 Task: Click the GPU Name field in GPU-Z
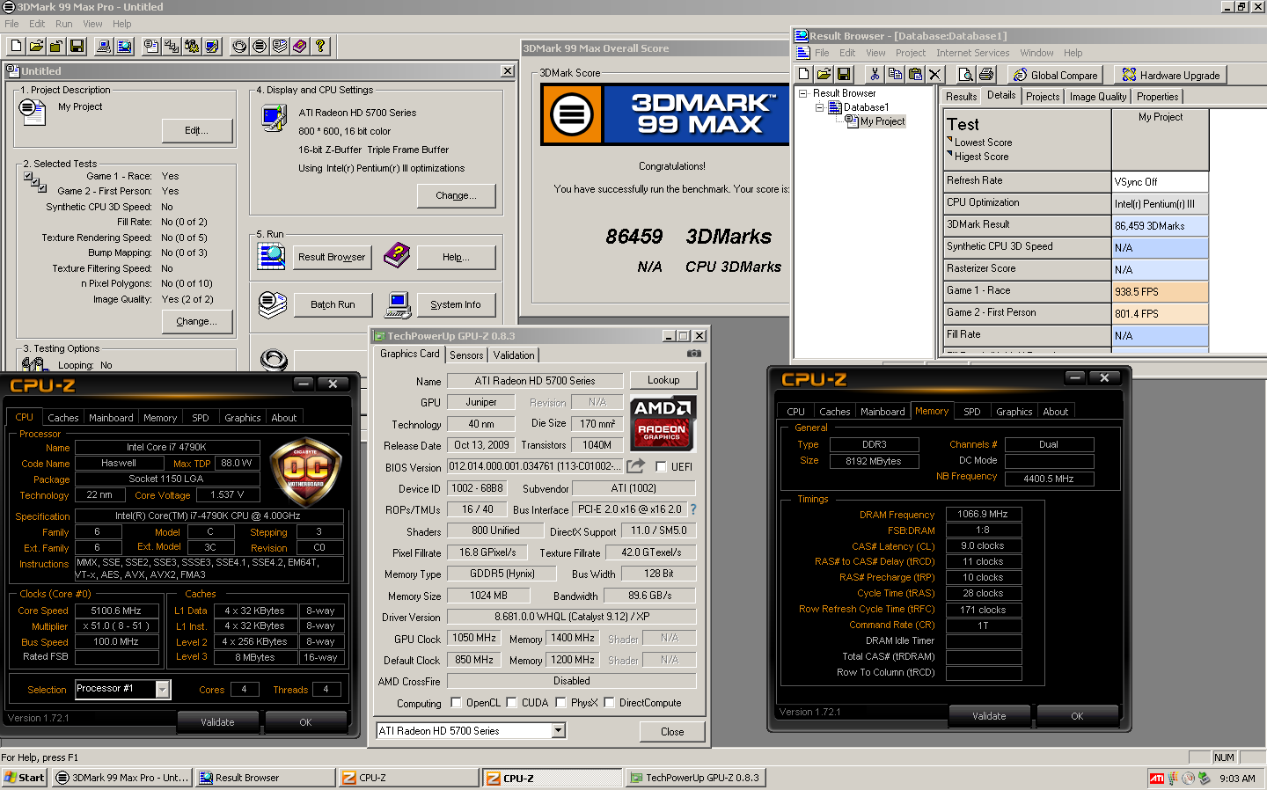pyautogui.click(x=535, y=381)
